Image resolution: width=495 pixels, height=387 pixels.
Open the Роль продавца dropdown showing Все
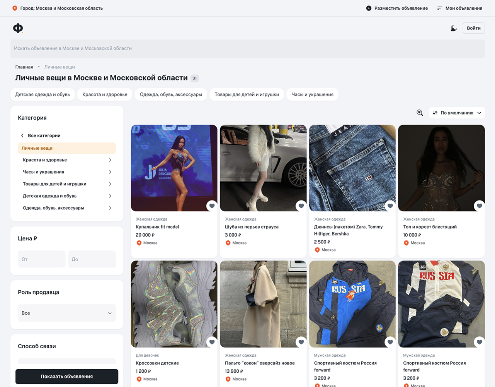67,313
